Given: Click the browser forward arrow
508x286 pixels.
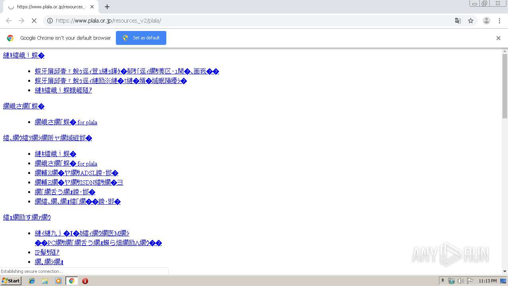Looking at the screenshot, I should tap(21, 21).
